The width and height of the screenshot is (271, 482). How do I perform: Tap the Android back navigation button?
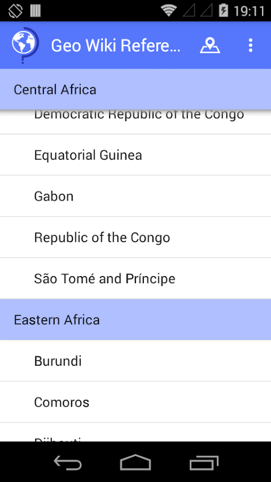pyautogui.click(x=68, y=463)
